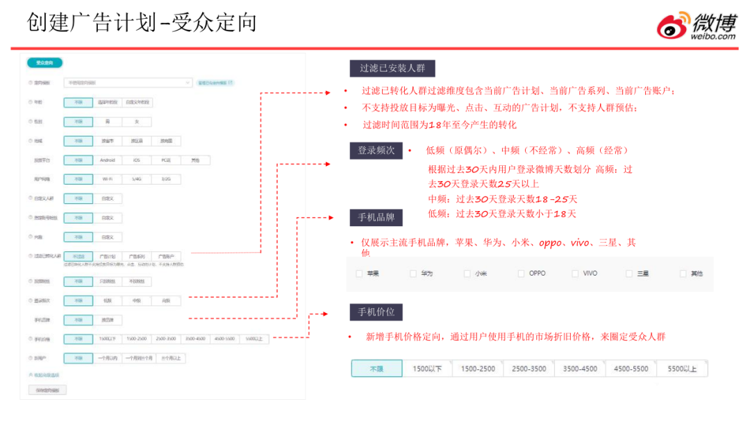Click the help icon beside 年龄 label
The image size is (750, 422).
tap(30, 102)
